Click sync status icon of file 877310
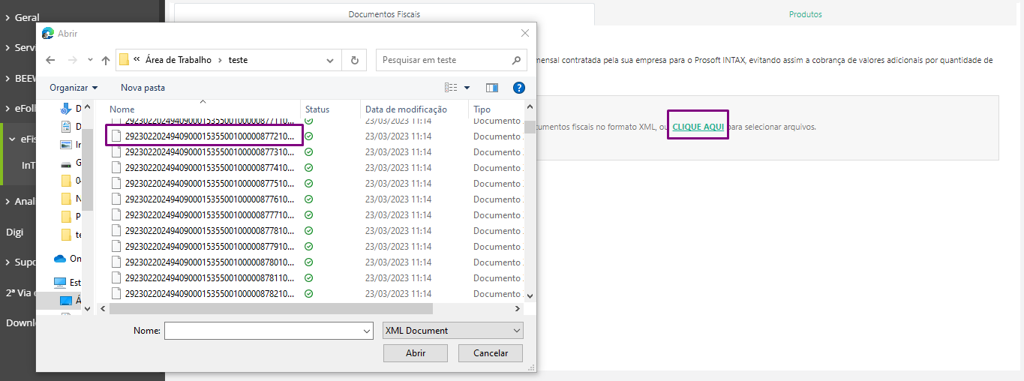This screenshot has width=1024, height=381. (309, 152)
